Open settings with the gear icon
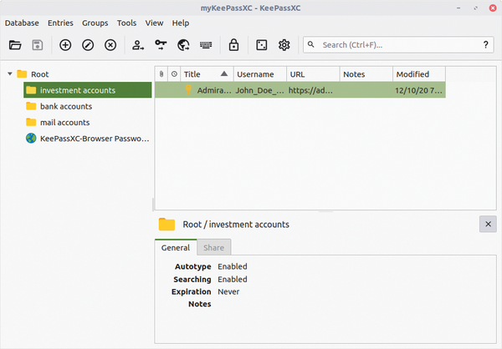The image size is (502, 349). [284, 45]
